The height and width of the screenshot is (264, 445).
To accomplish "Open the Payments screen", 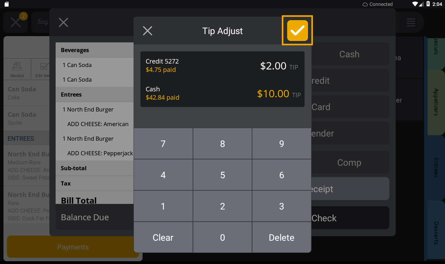I will (73, 247).
